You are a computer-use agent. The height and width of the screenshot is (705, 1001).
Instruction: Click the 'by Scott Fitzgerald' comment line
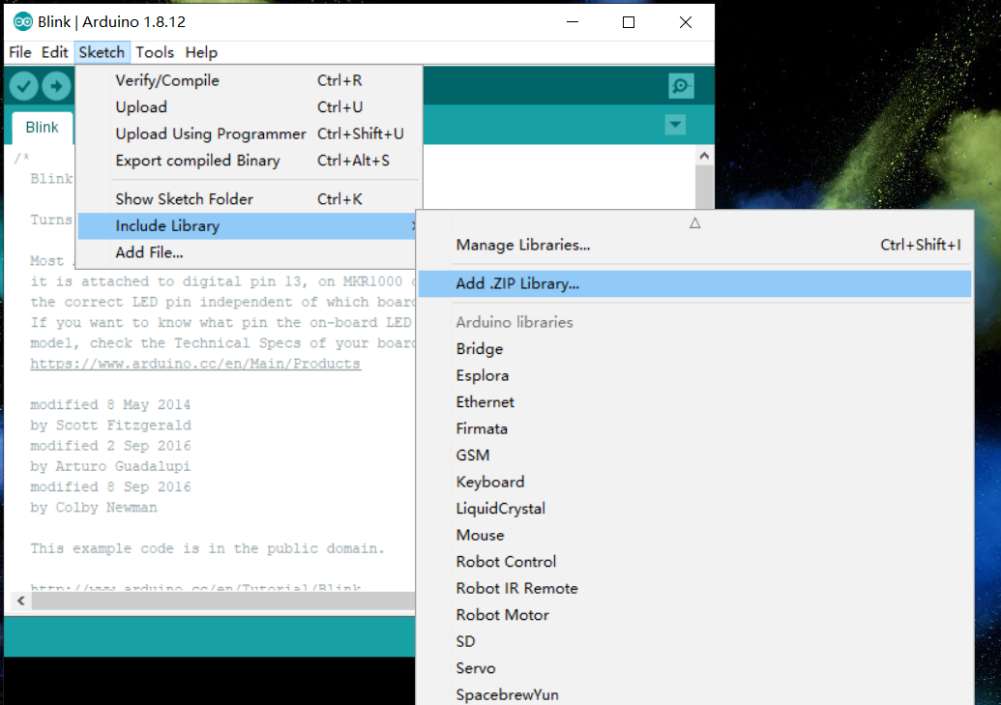point(110,426)
